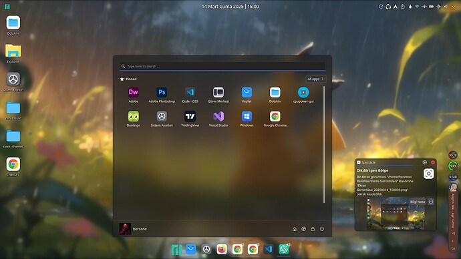Screen dimensions: 461x259
Task: Open Firefox from the dock
Action: point(222,249)
